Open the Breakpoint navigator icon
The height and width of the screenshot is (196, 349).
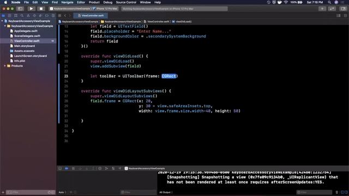pyautogui.click(x=47, y=16)
